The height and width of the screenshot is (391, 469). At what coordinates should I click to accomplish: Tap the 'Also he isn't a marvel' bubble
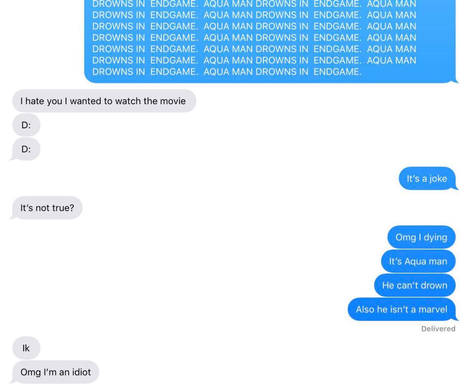[x=403, y=309]
